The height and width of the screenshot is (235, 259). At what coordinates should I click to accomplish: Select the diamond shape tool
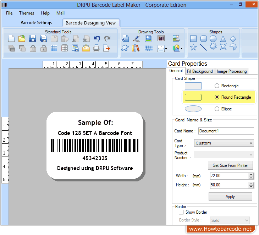click(233, 39)
